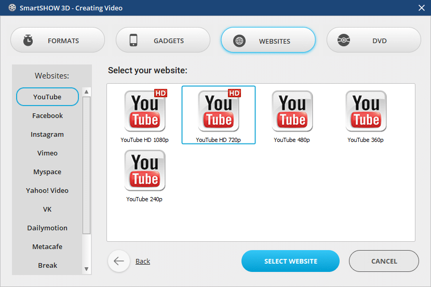The width and height of the screenshot is (431, 287).
Task: Click the stopwatch icon on the Formats tab
Action: click(28, 40)
